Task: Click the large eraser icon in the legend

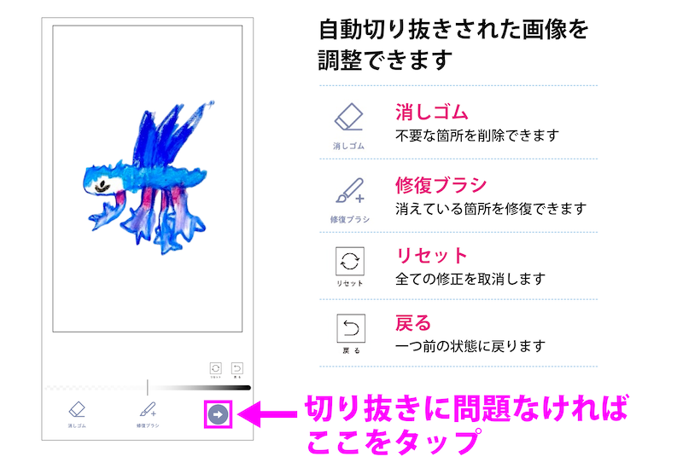Action: click(348, 117)
